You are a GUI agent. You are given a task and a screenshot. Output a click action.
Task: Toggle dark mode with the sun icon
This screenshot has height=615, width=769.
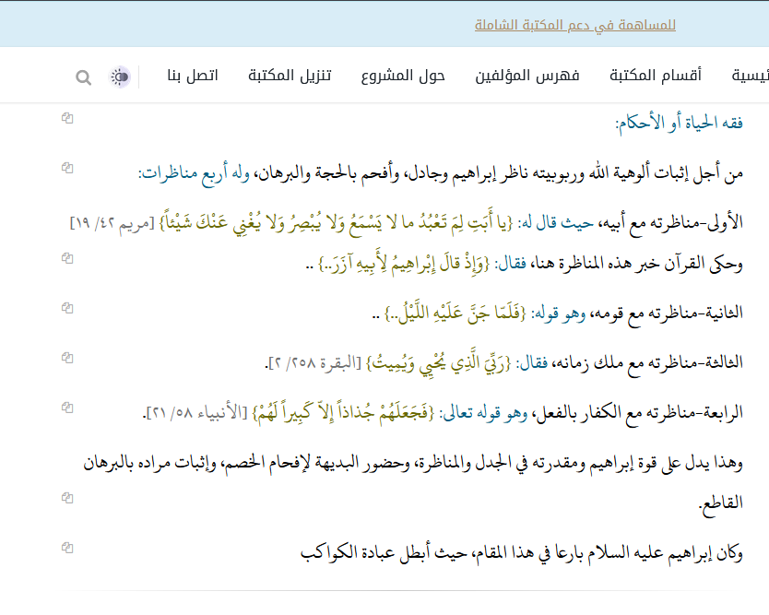pyautogui.click(x=119, y=77)
